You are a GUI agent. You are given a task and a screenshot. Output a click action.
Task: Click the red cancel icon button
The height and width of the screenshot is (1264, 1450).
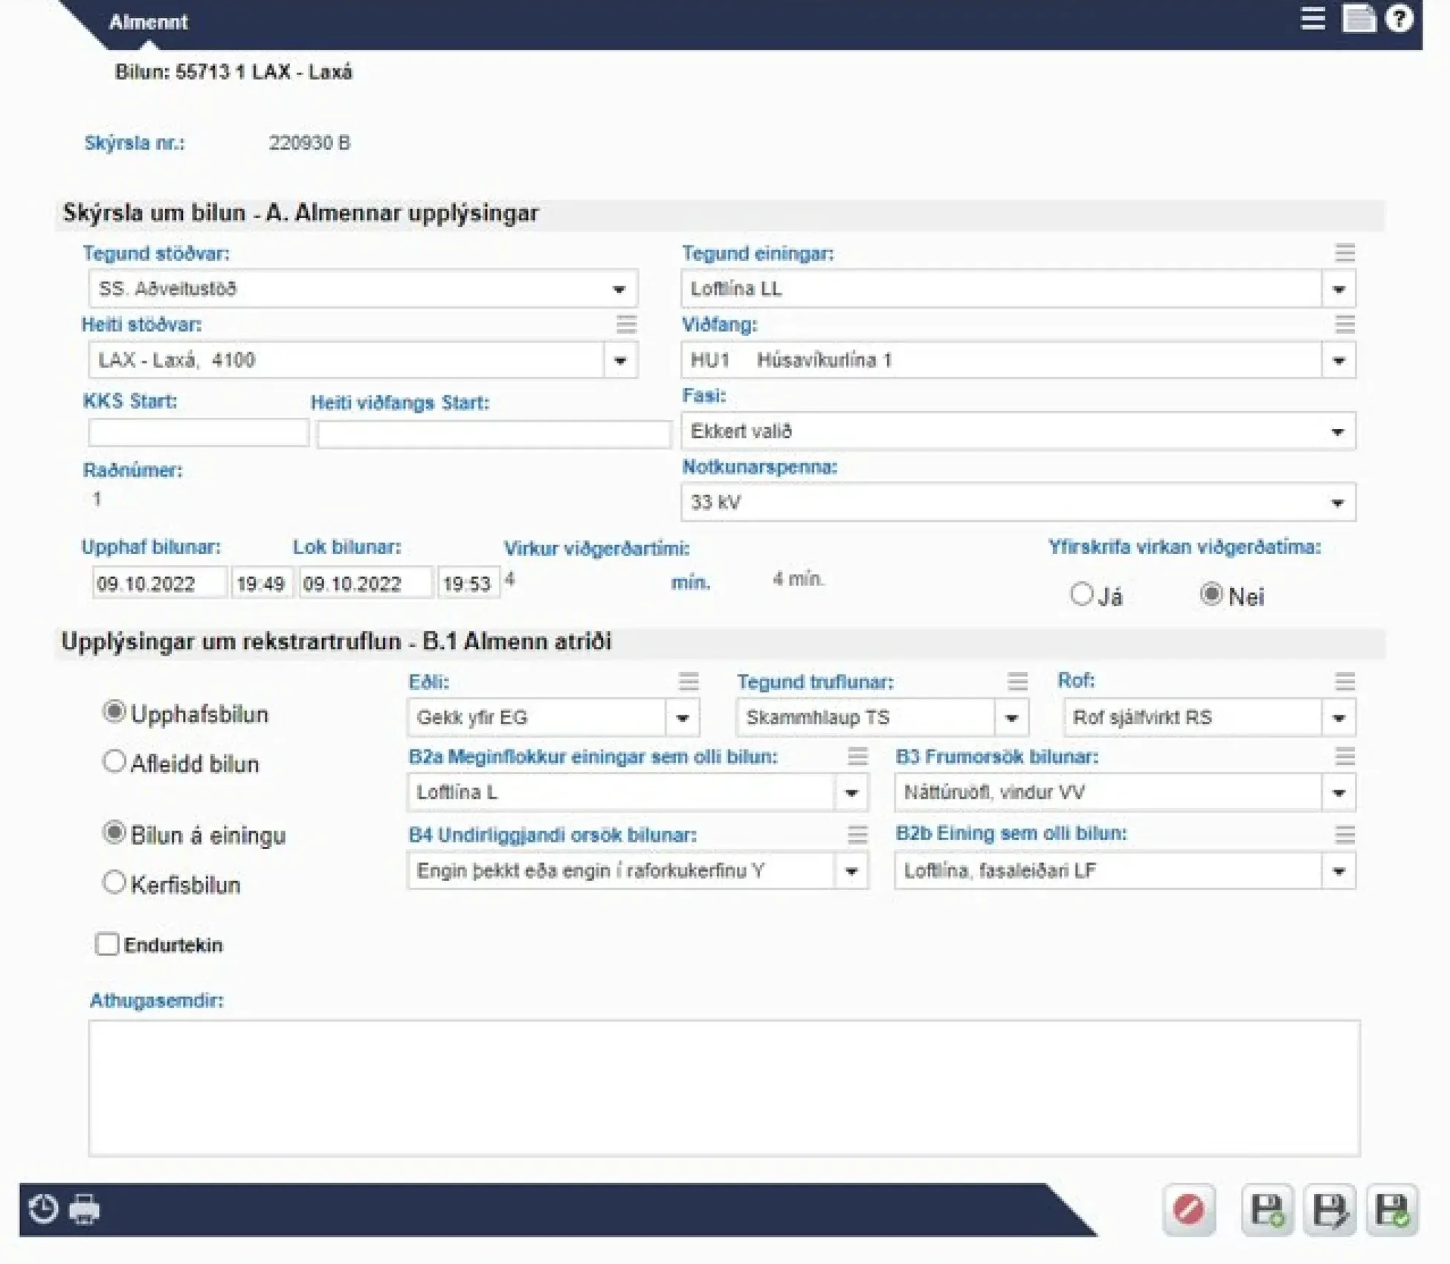pyautogui.click(x=1188, y=1210)
